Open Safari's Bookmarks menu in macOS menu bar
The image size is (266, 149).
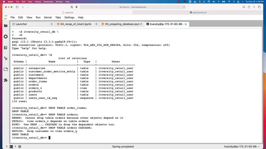pos(48,2)
